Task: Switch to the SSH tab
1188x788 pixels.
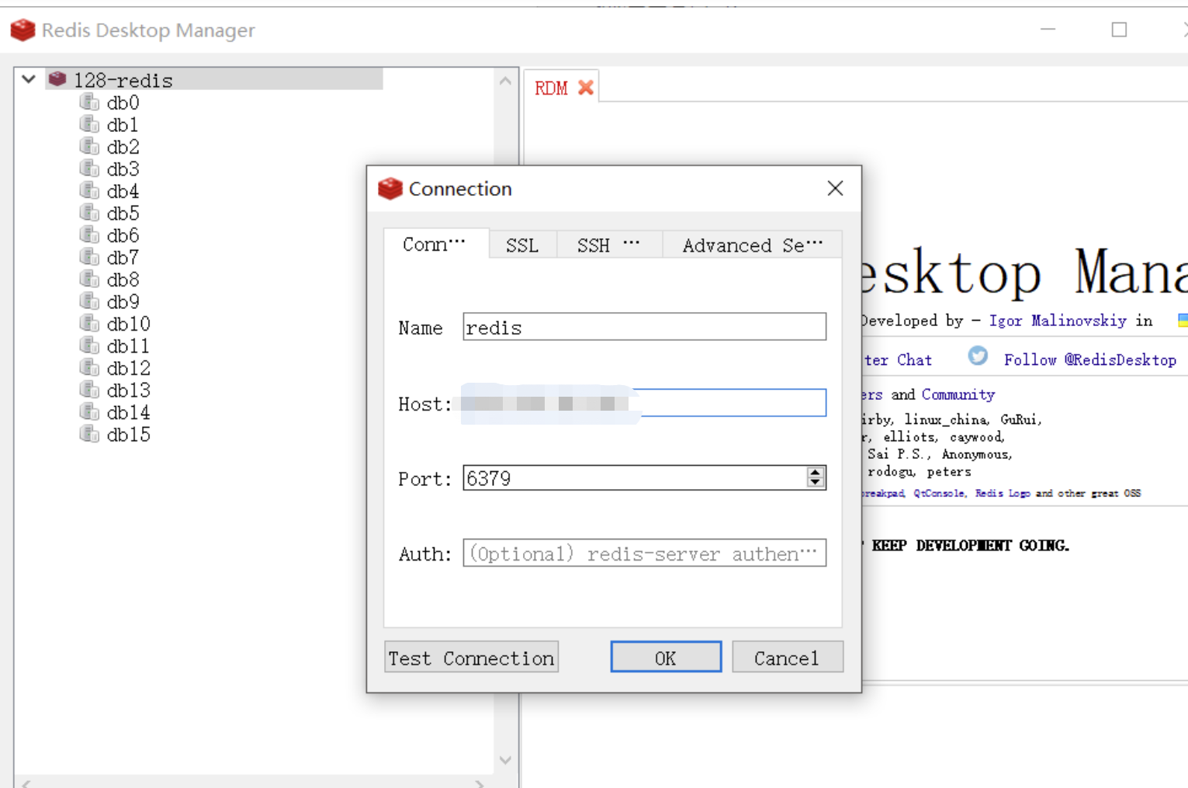Action: (x=609, y=245)
